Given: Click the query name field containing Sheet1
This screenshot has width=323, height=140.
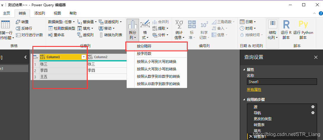Looking at the screenshot, I should click(282, 82).
